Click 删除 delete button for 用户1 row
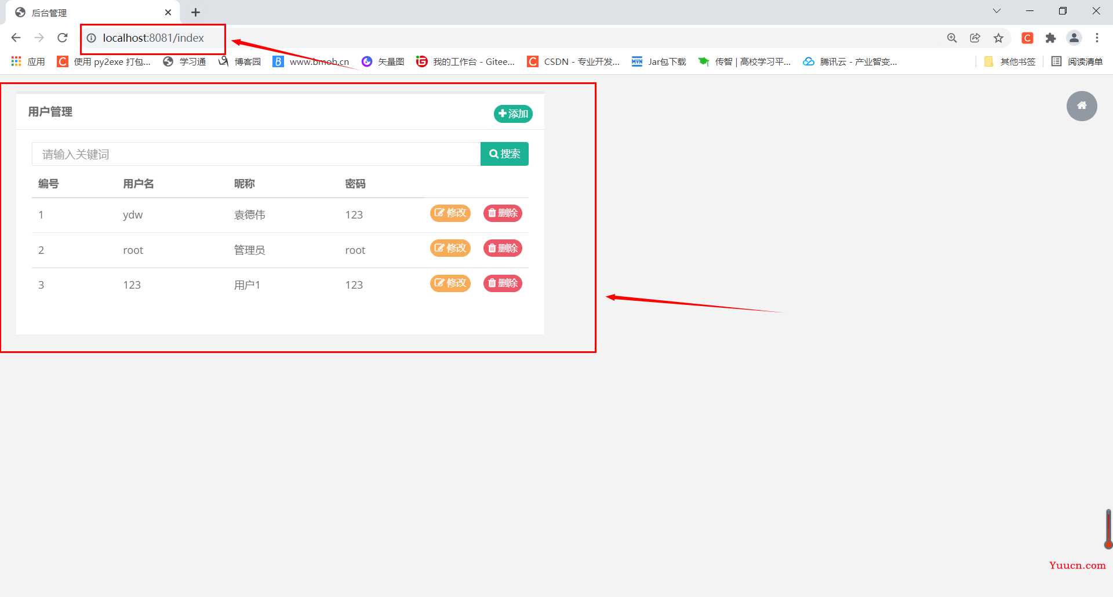 click(503, 283)
